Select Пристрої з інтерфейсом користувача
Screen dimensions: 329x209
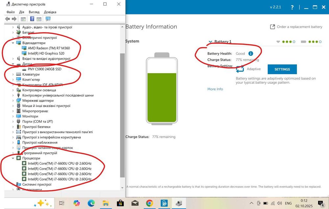(x=51, y=137)
